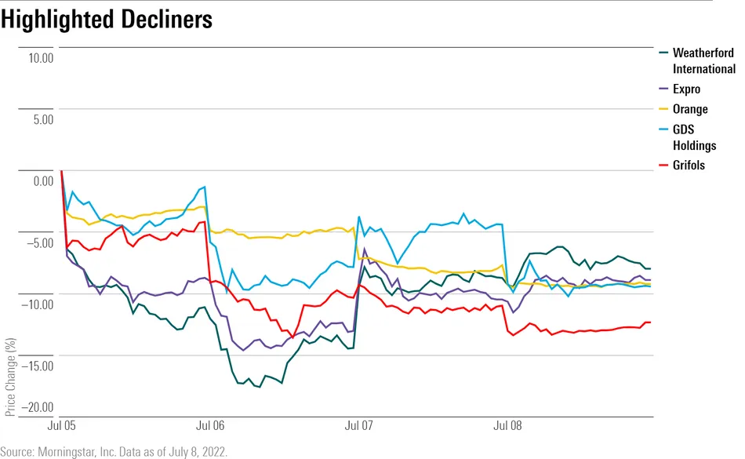Screen dimensions: 745x459
Task: Click the Highlighted Decliners chart title
Action: tap(107, 20)
